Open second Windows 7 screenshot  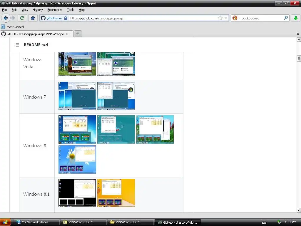116,96
